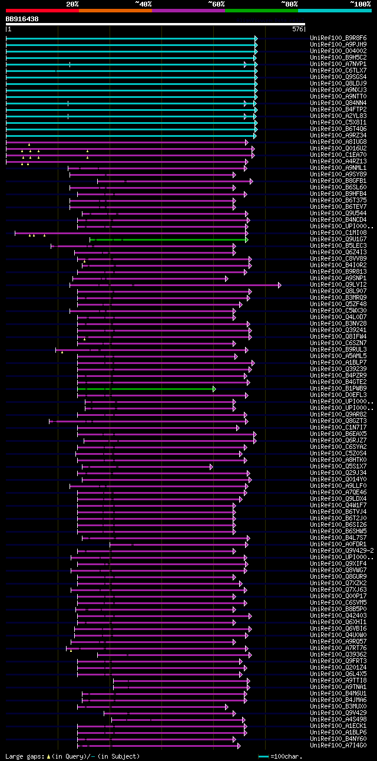
Task: Click label UniRef100_B9HFB4
Action: (338, 193)
